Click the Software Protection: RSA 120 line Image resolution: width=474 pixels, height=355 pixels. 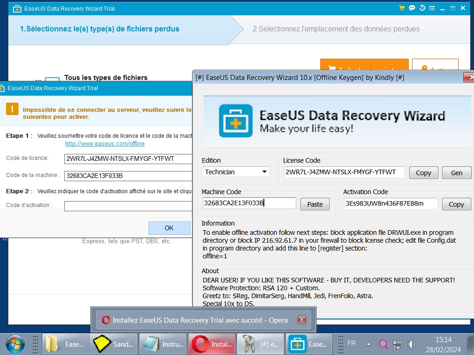tap(261, 288)
